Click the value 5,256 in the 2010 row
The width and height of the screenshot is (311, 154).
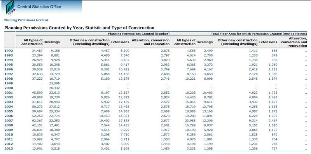(x=191, y=135)
